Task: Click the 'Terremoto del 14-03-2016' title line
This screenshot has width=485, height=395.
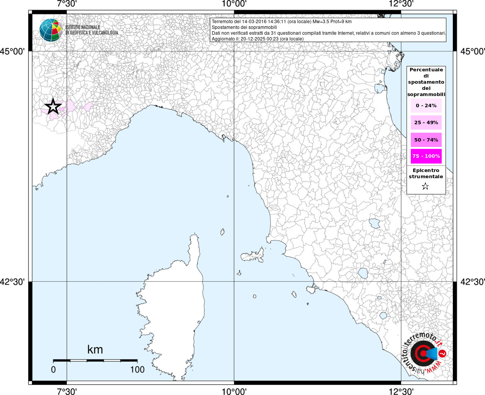Action: click(x=282, y=22)
